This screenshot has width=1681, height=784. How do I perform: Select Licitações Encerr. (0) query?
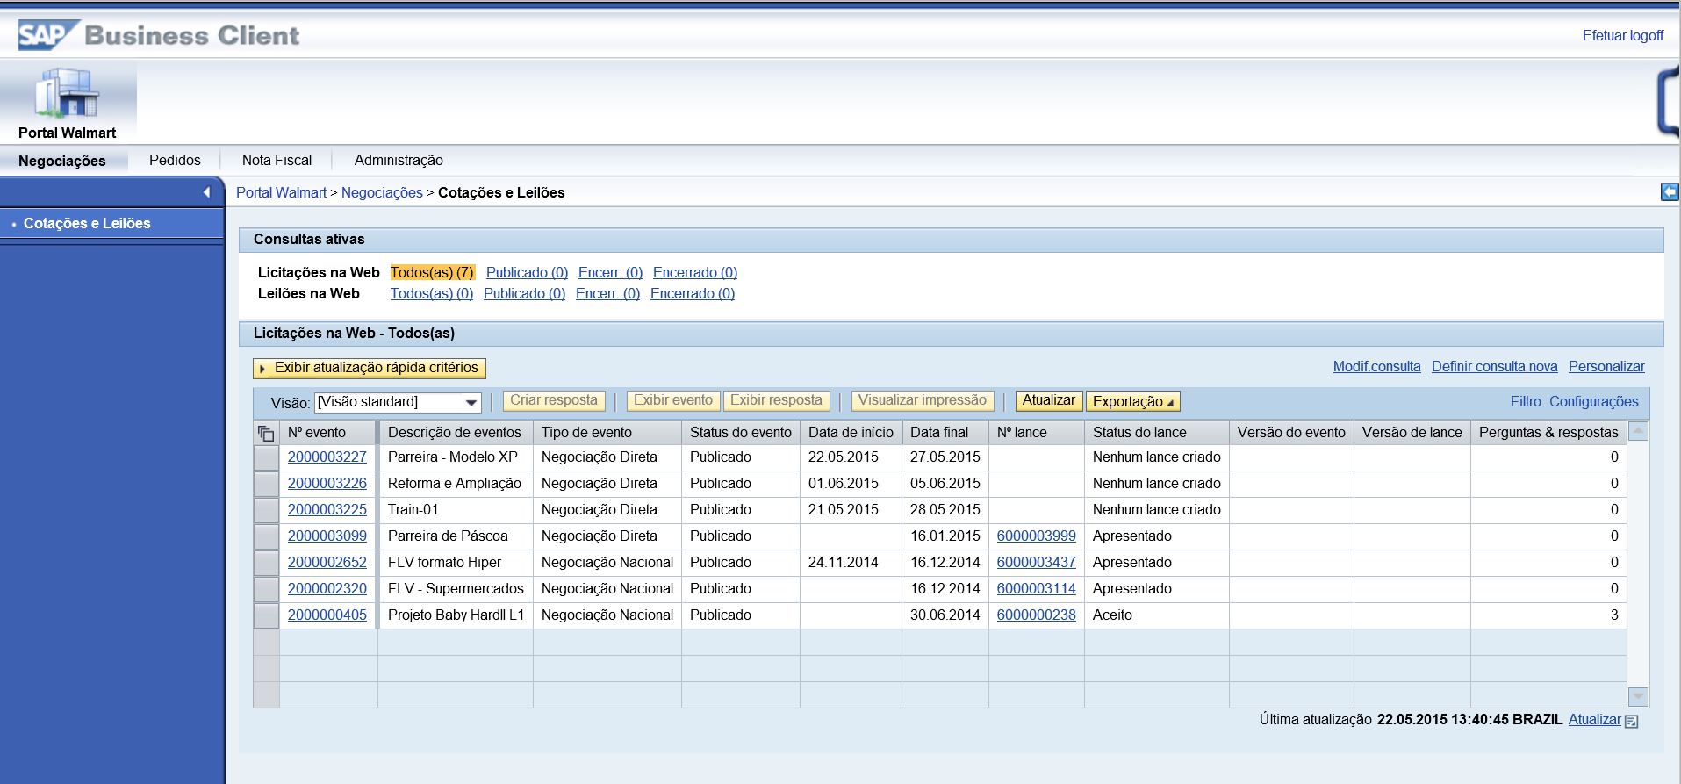[610, 272]
